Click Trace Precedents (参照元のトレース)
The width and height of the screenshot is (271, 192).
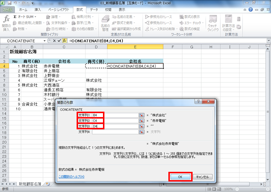pyautogui.click(x=159, y=17)
